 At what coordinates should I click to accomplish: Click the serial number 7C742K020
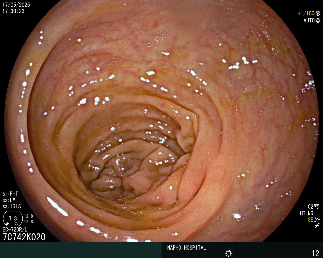(24, 237)
